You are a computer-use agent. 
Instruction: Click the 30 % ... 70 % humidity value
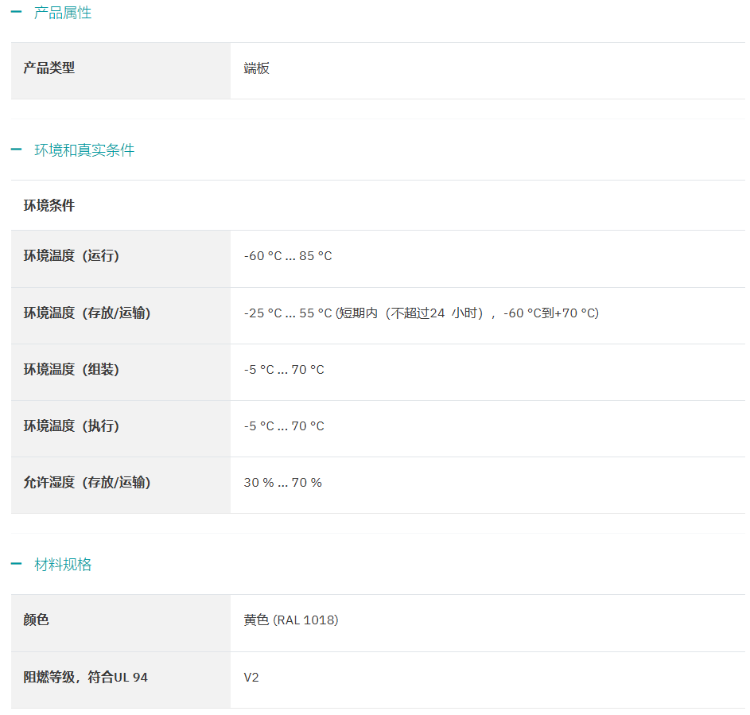[x=282, y=483]
